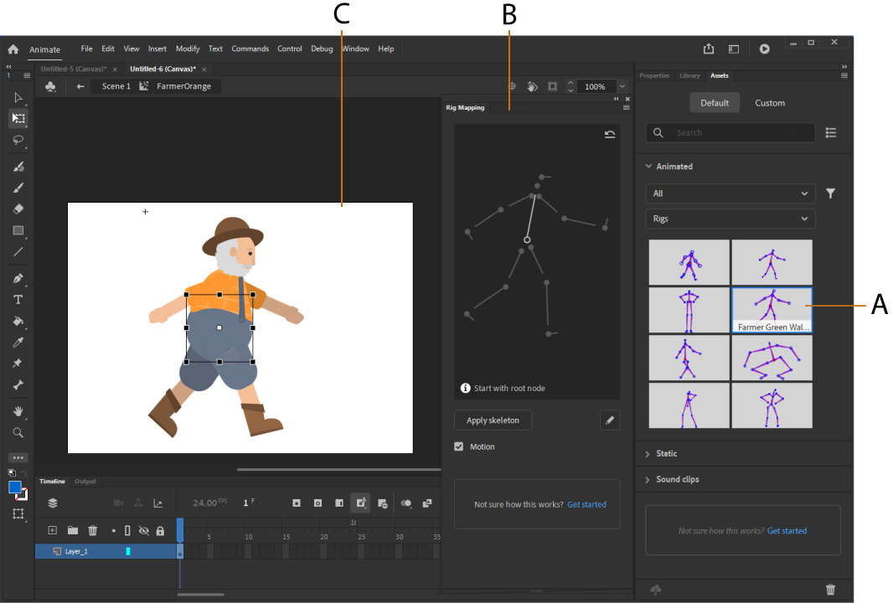
Task: Toggle visibility eye icon for layers
Action: click(x=143, y=530)
